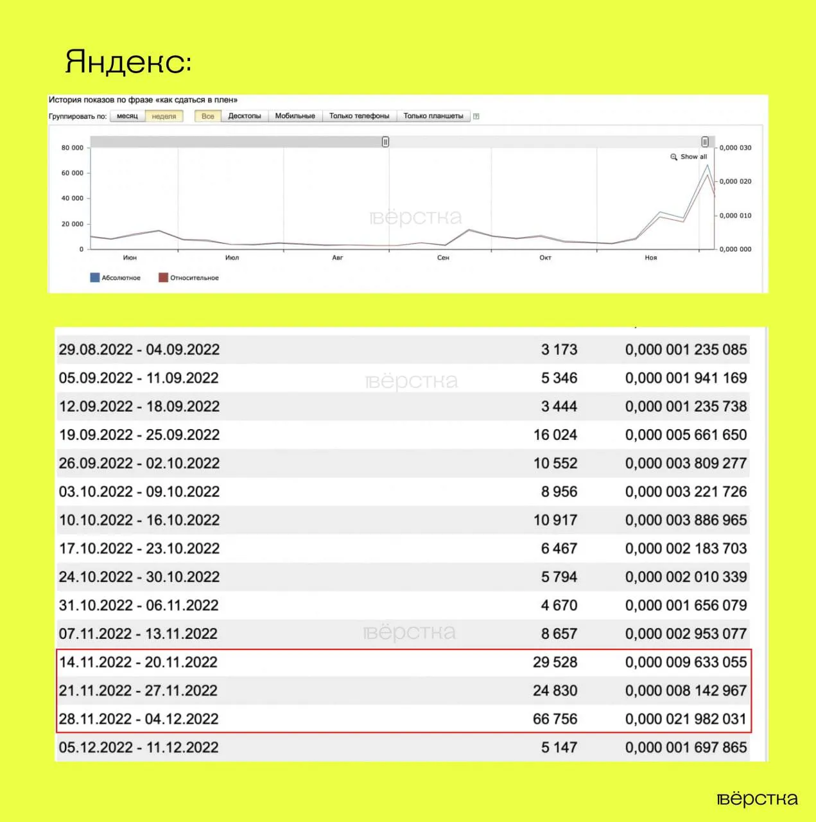Select the 28.11.2022 - 04.12.2022 row
816x822 pixels.
(x=139, y=719)
